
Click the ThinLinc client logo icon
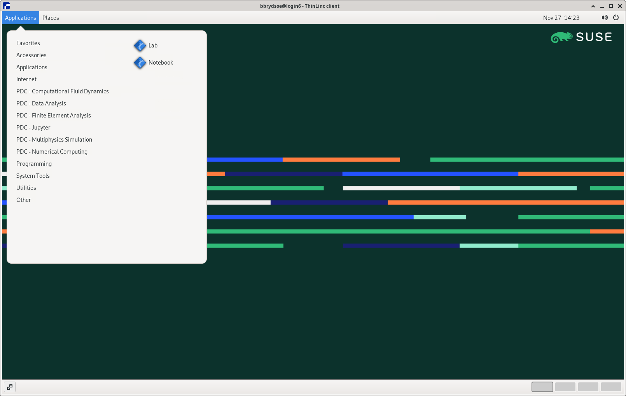coord(6,6)
